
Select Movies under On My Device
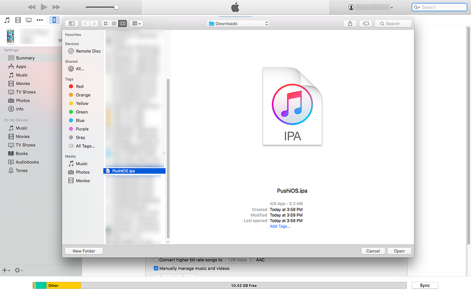pyautogui.click(x=23, y=137)
